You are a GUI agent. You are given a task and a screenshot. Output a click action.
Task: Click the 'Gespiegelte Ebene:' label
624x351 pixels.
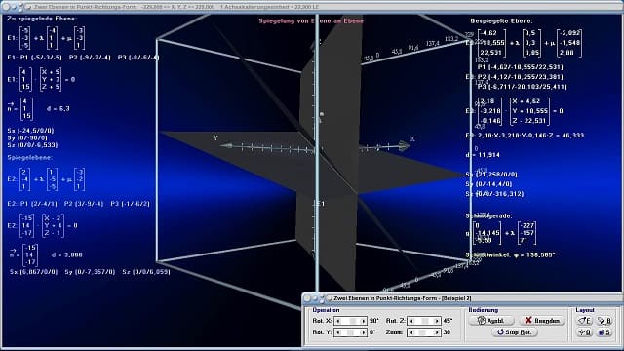pyautogui.click(x=501, y=21)
